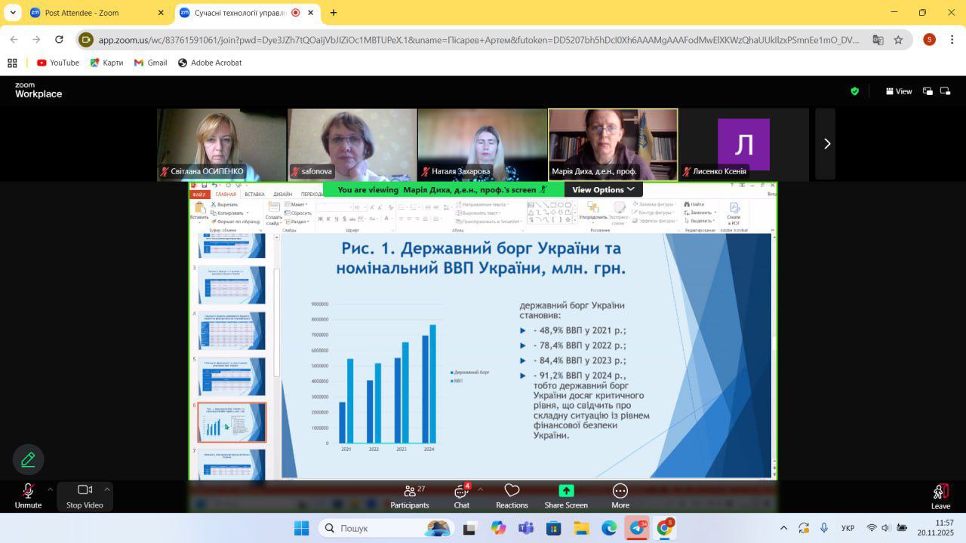Show next participants with right arrow
This screenshot has width=966, height=543.
[826, 144]
